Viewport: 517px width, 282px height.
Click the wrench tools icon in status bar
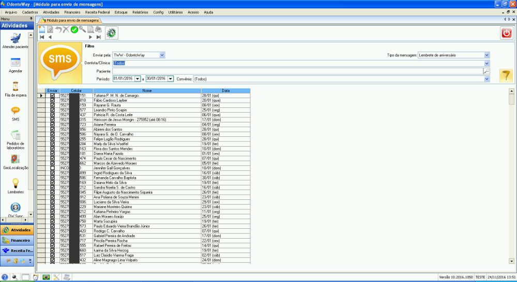click(x=56, y=277)
